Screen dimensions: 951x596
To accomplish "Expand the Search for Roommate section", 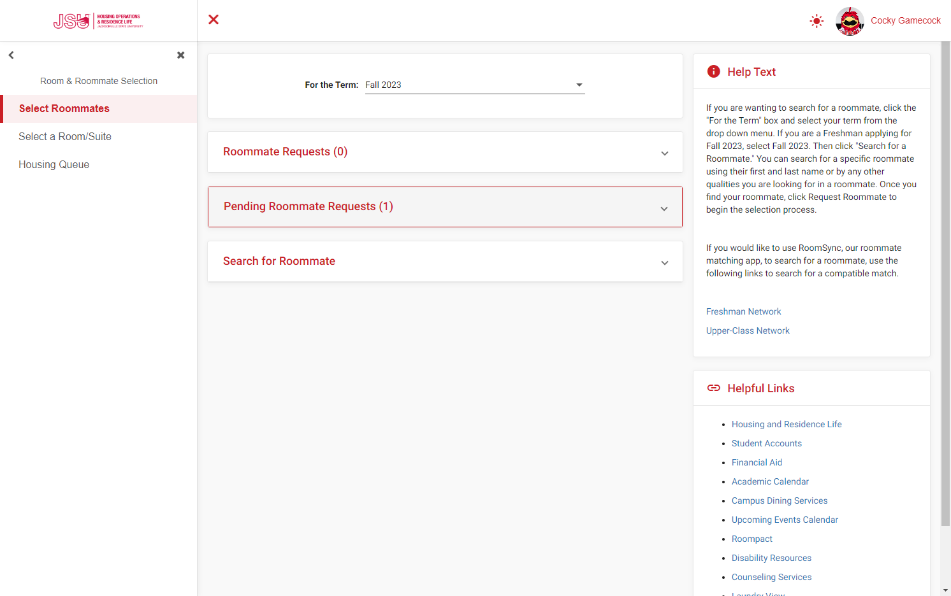I will (445, 262).
